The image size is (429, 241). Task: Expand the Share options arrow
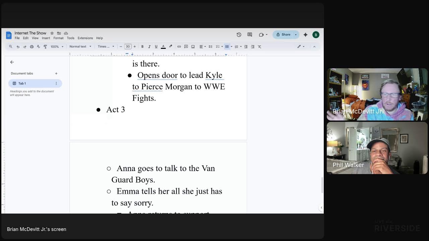tap(296, 34)
